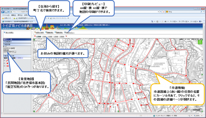Click the blue help question mark icon
206x118 pixels.
pos(200,21)
